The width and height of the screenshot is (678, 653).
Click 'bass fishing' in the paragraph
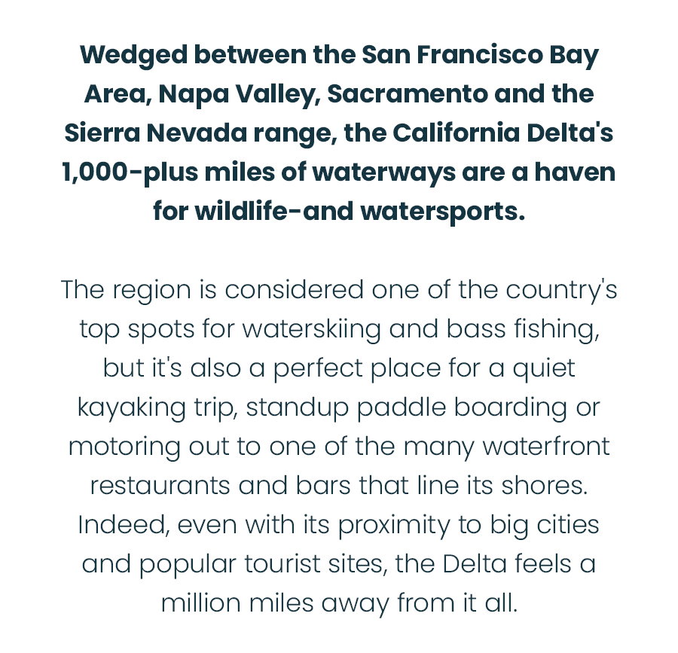523,329
